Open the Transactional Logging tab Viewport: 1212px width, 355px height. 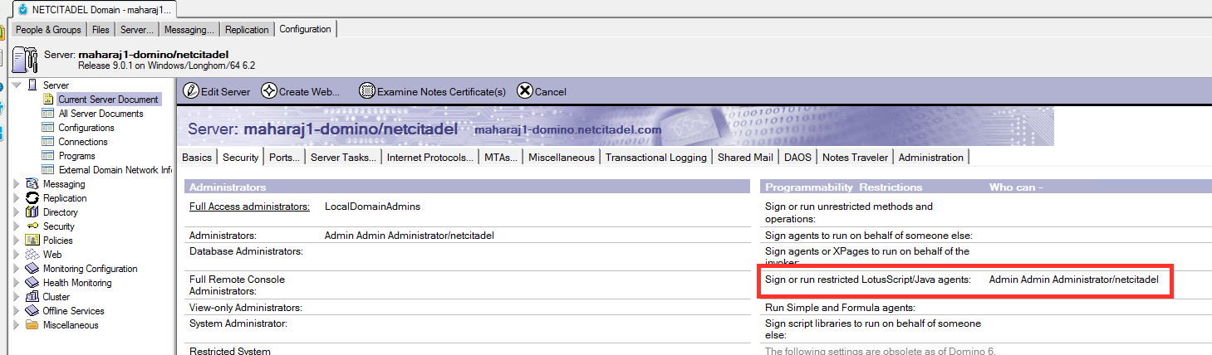(x=655, y=158)
